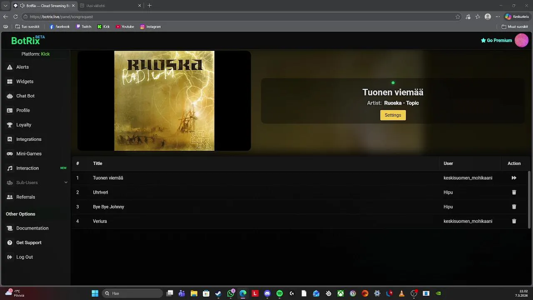Viewport: 533px width, 300px height.
Task: Click the Title column header
Action: click(x=97, y=164)
